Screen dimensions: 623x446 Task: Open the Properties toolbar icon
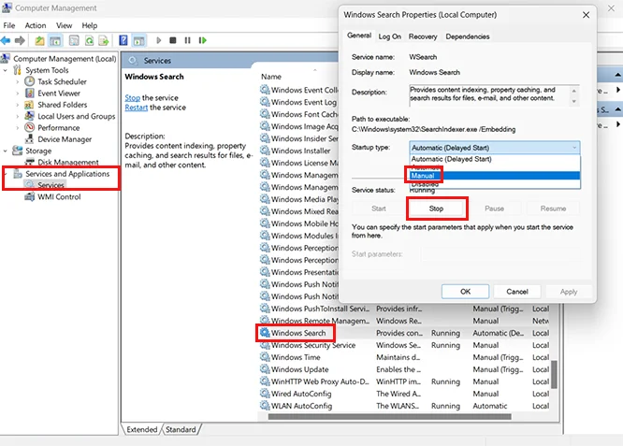74,40
